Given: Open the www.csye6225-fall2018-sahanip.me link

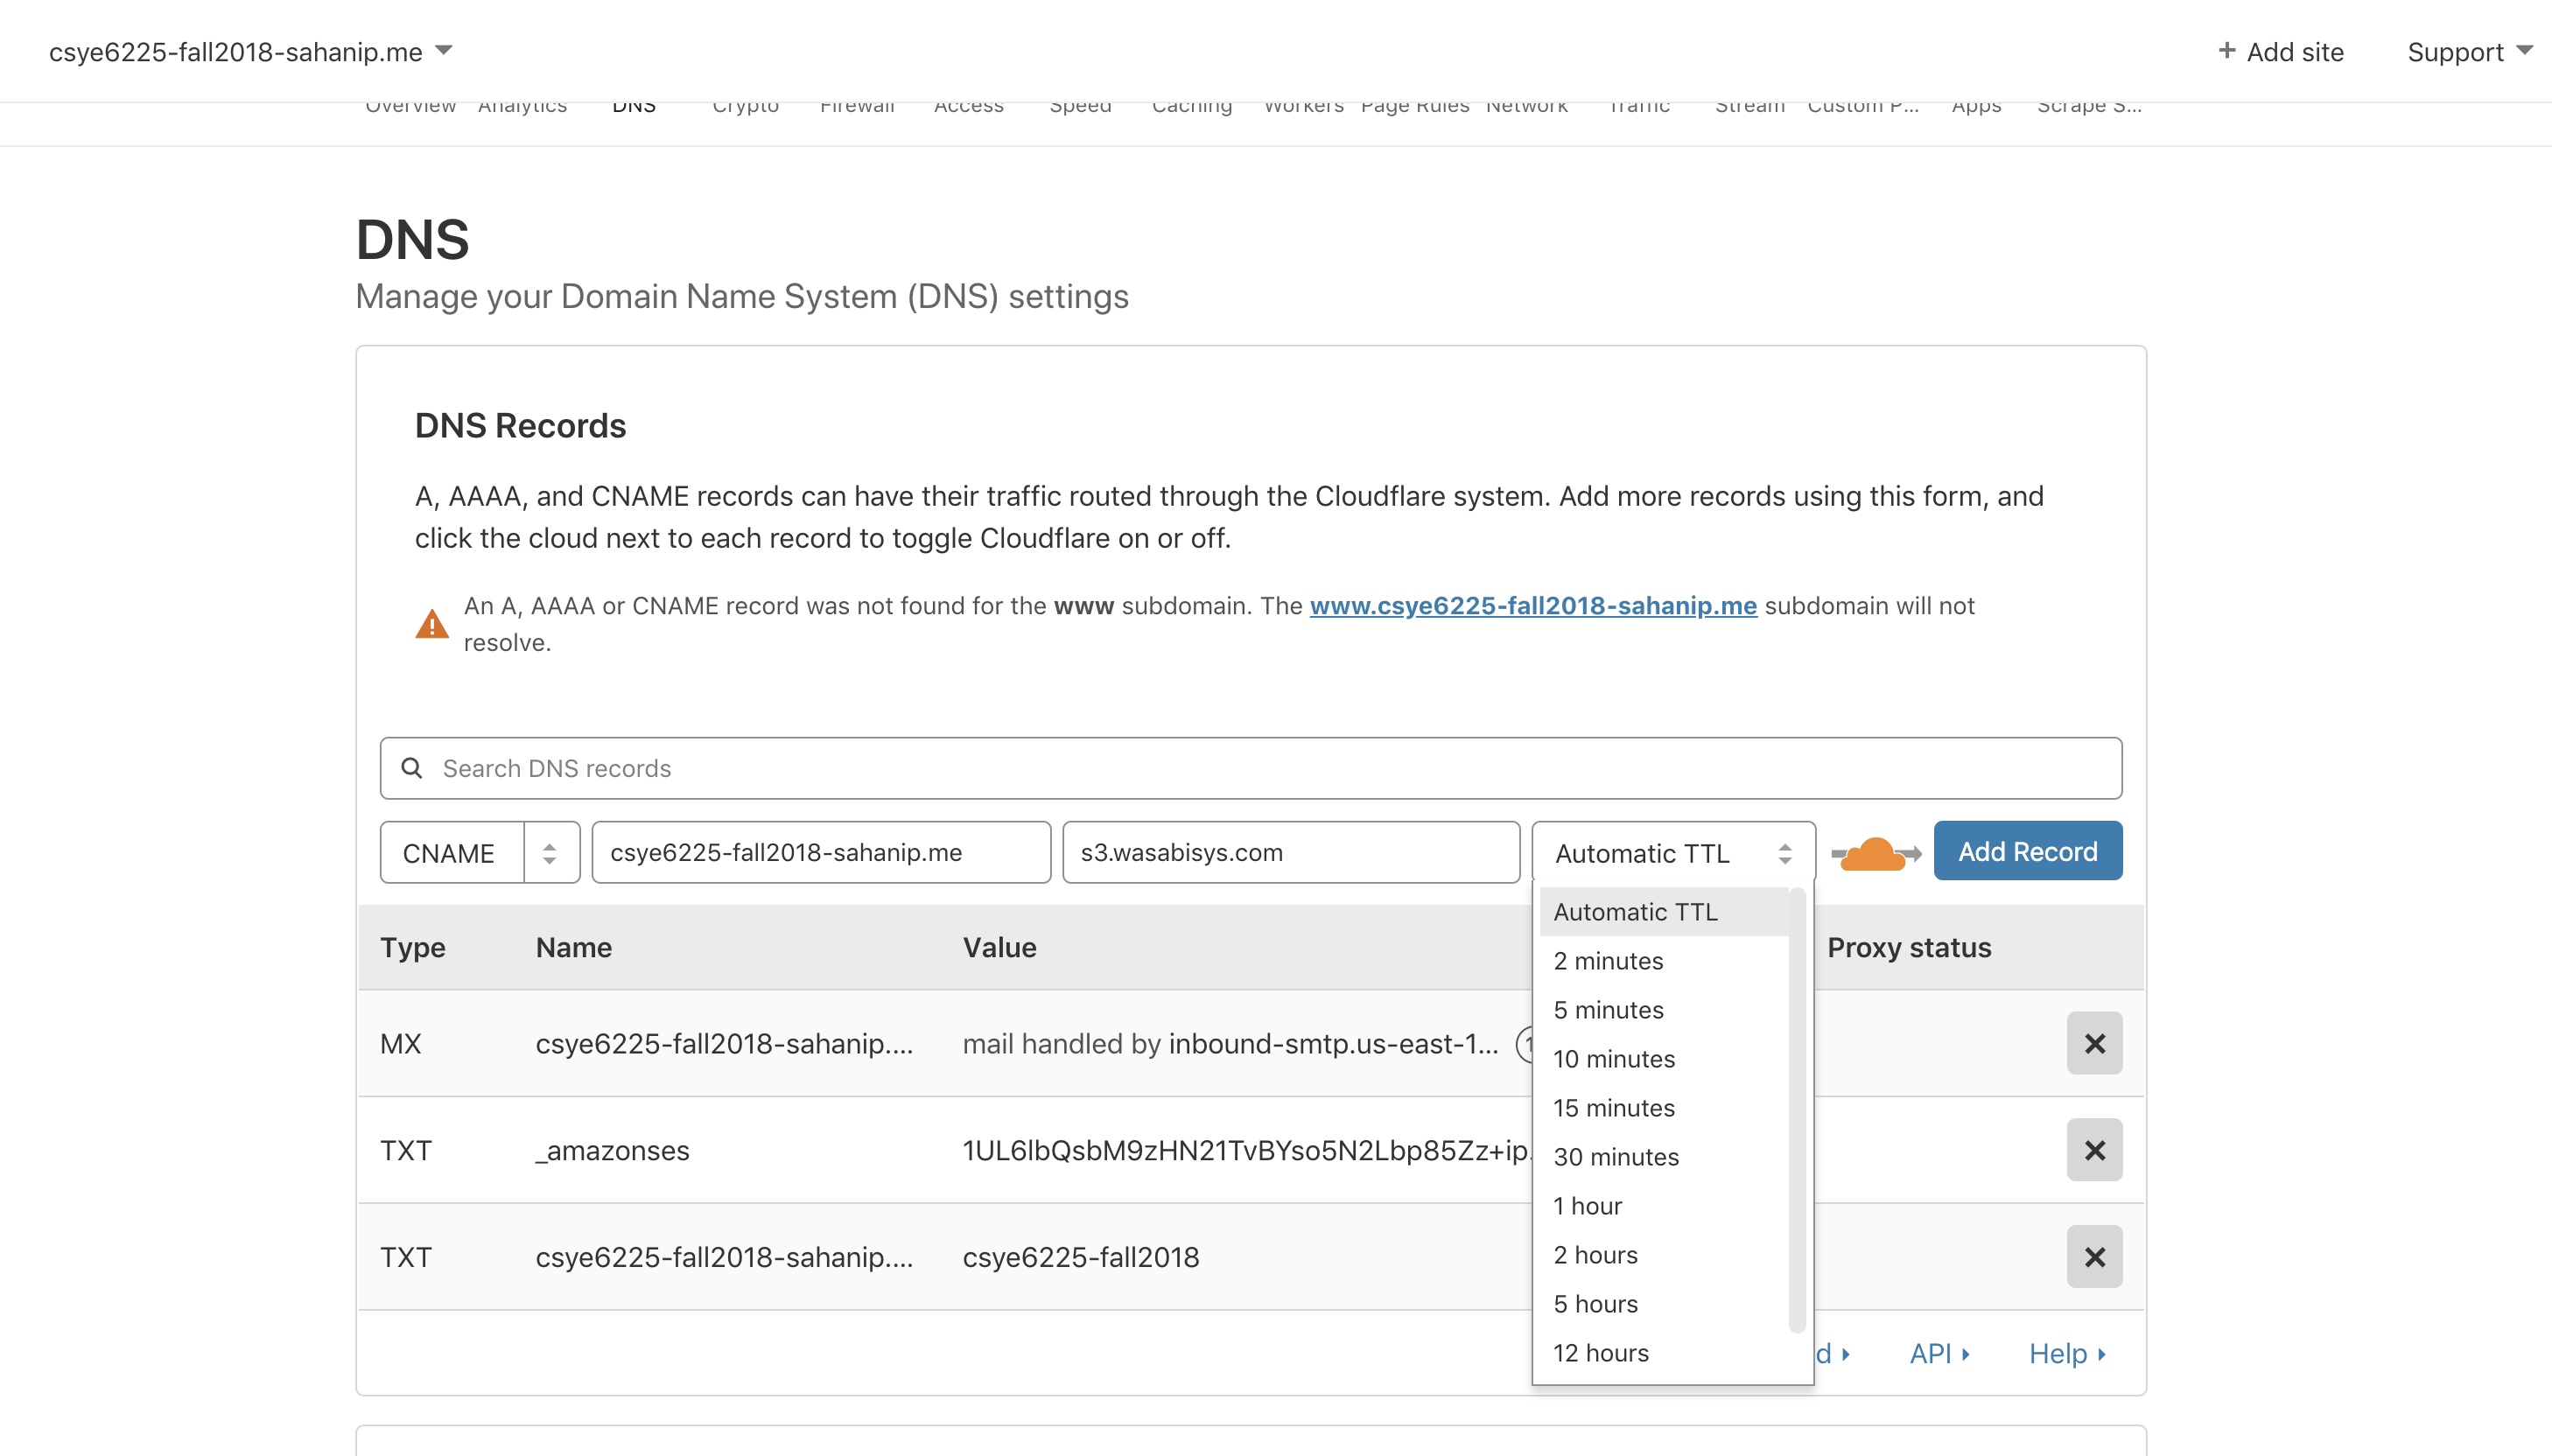Looking at the screenshot, I should pyautogui.click(x=1533, y=606).
